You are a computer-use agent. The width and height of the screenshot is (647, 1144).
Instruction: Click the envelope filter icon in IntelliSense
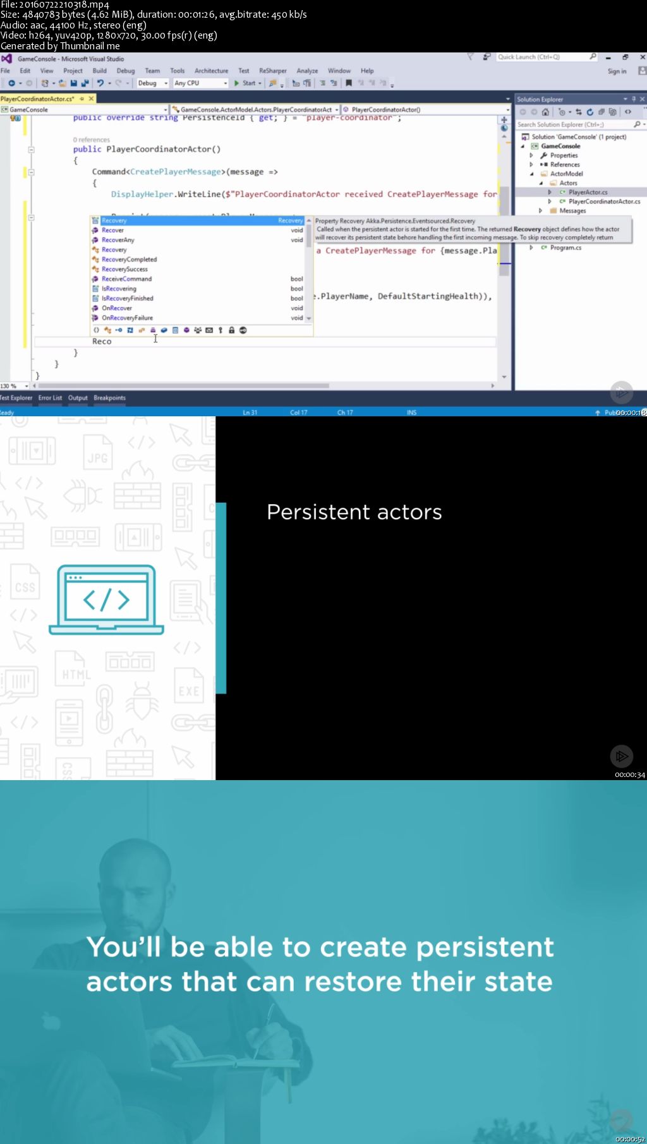[209, 330]
